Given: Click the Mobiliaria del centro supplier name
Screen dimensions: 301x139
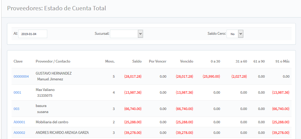Looking at the screenshot, I should point(52,122).
